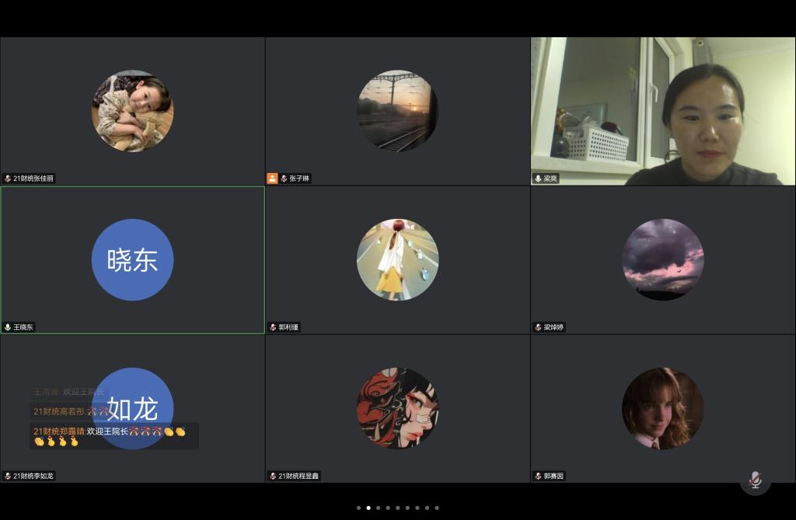Click muted mic icon next to 21财统程昱鑫
Image resolution: width=796 pixels, height=520 pixels.
click(x=273, y=476)
